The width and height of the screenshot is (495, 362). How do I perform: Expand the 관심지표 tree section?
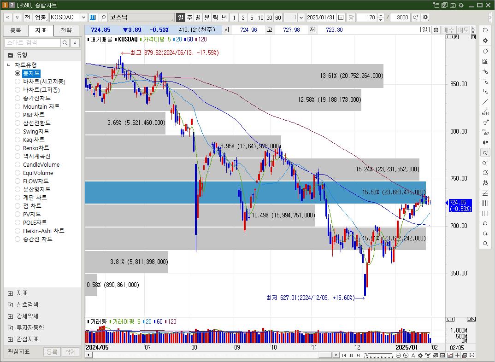(10, 339)
